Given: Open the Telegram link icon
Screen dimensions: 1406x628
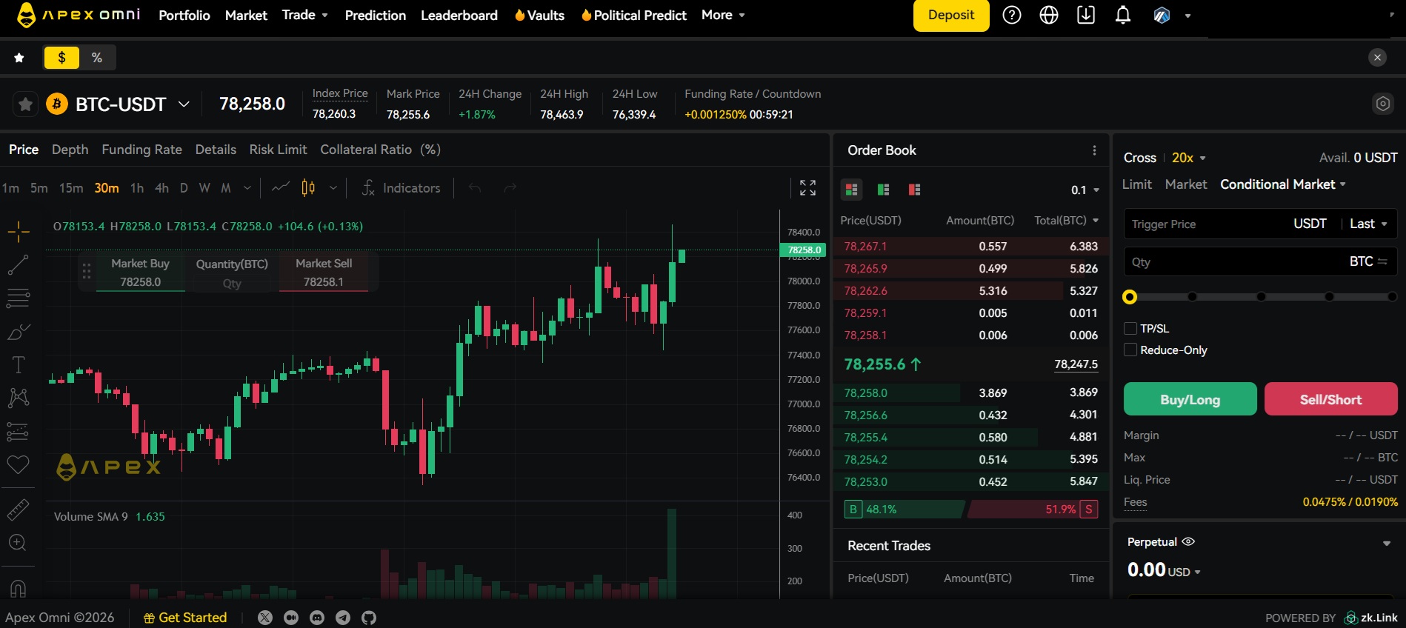Looking at the screenshot, I should (343, 618).
